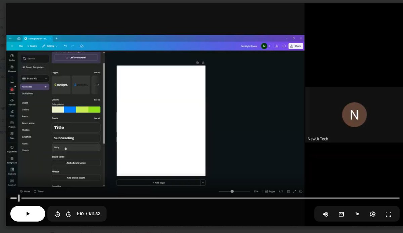Show more logos with right chevron
403x233 pixels.
tap(98, 85)
